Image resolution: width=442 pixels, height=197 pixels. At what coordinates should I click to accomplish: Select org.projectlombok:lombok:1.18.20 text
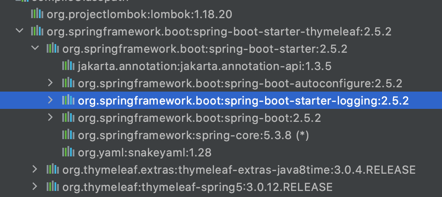point(139,14)
